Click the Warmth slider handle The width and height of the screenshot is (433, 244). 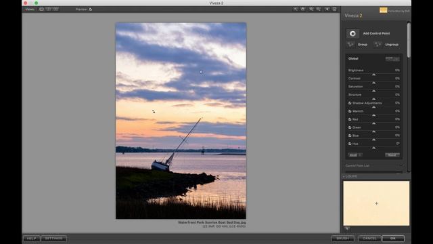click(374, 115)
